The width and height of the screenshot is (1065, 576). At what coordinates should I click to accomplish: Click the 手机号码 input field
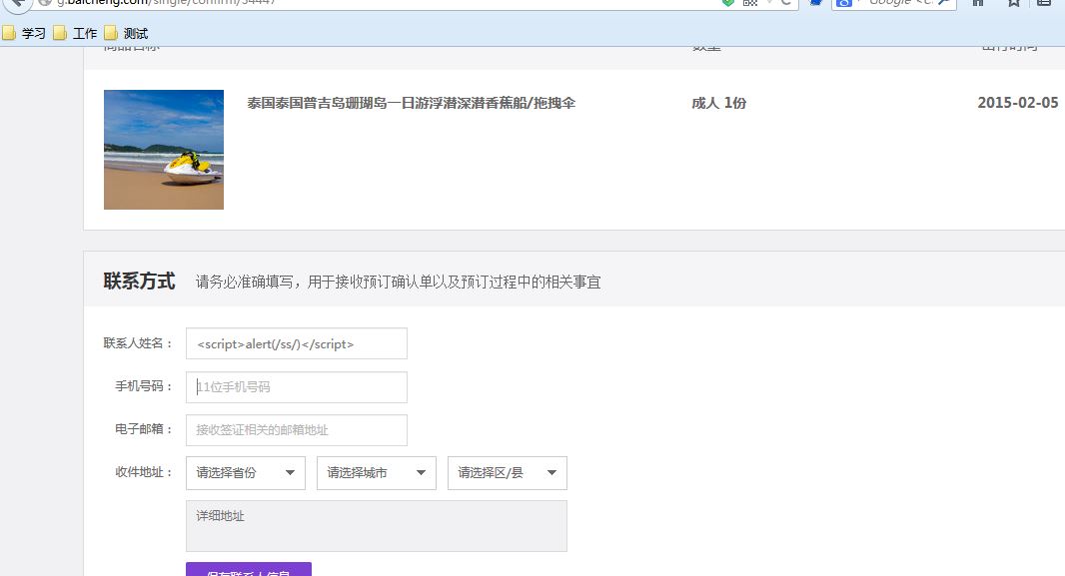[297, 386]
